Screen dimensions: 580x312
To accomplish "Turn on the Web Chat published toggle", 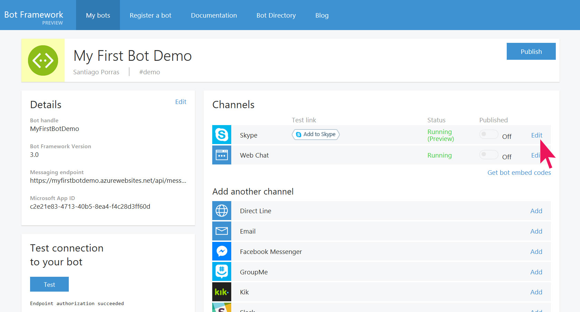I will coord(488,154).
